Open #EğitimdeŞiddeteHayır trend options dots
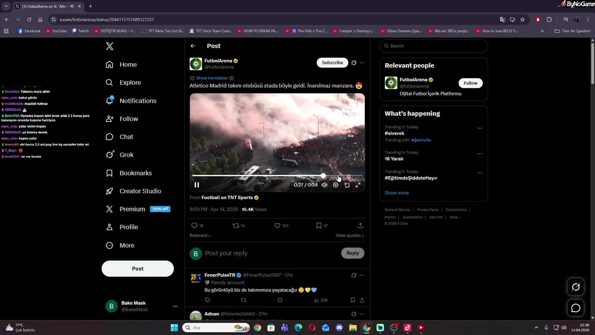595x335 pixels. (x=480, y=173)
